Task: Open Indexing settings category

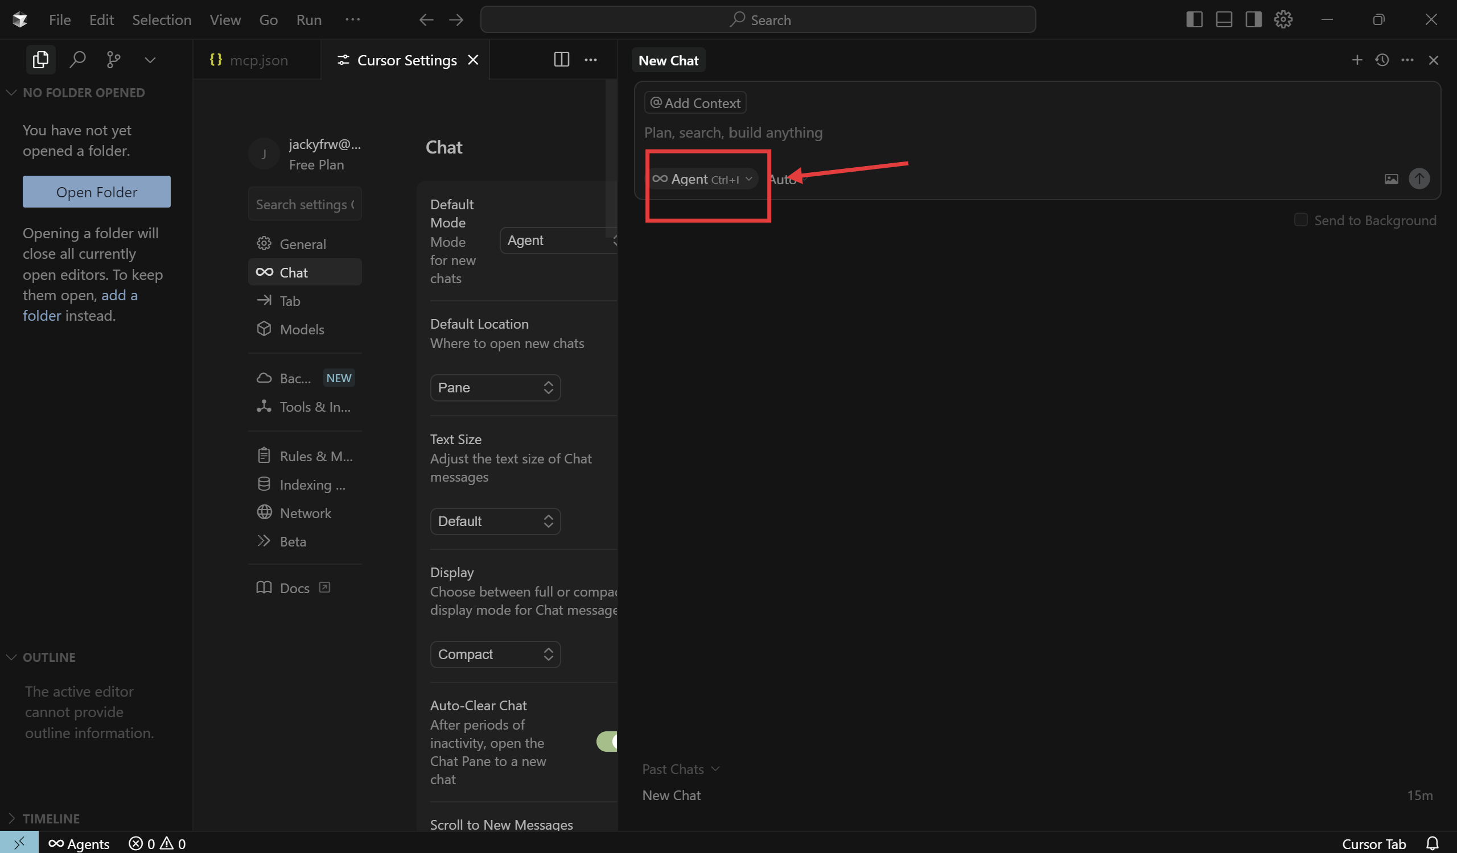Action: click(x=304, y=484)
